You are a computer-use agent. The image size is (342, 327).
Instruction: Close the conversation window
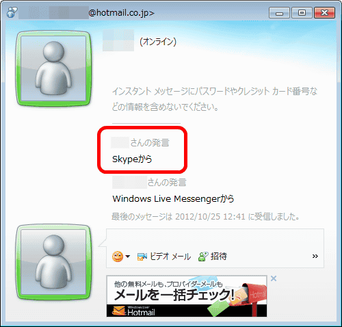point(324,13)
